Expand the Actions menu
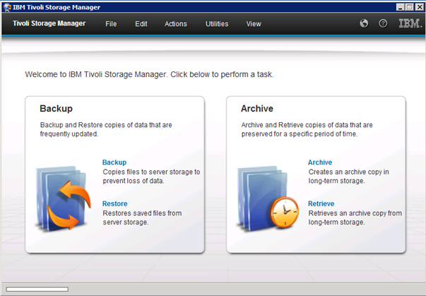Image resolution: width=426 pixels, height=296 pixels. tap(176, 24)
